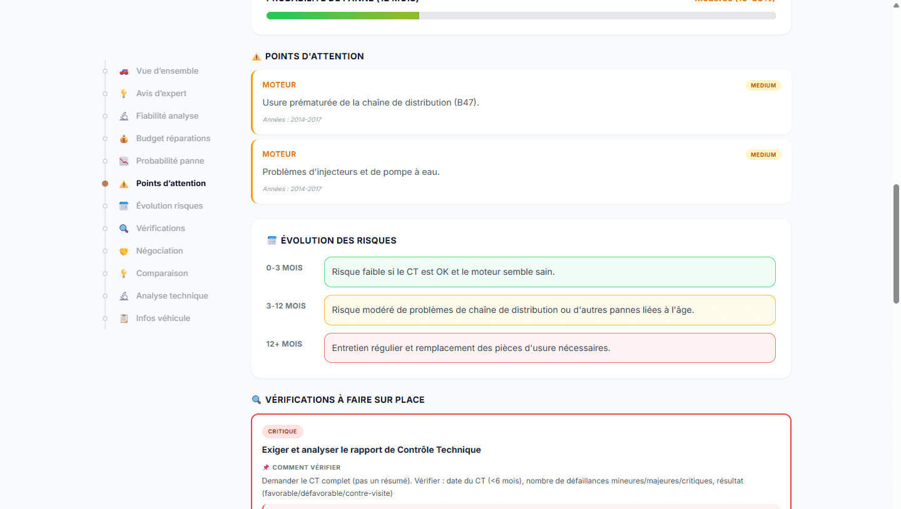901x509 pixels.
Task: Click "Exiger et analyser le rapport" title
Action: coord(372,450)
